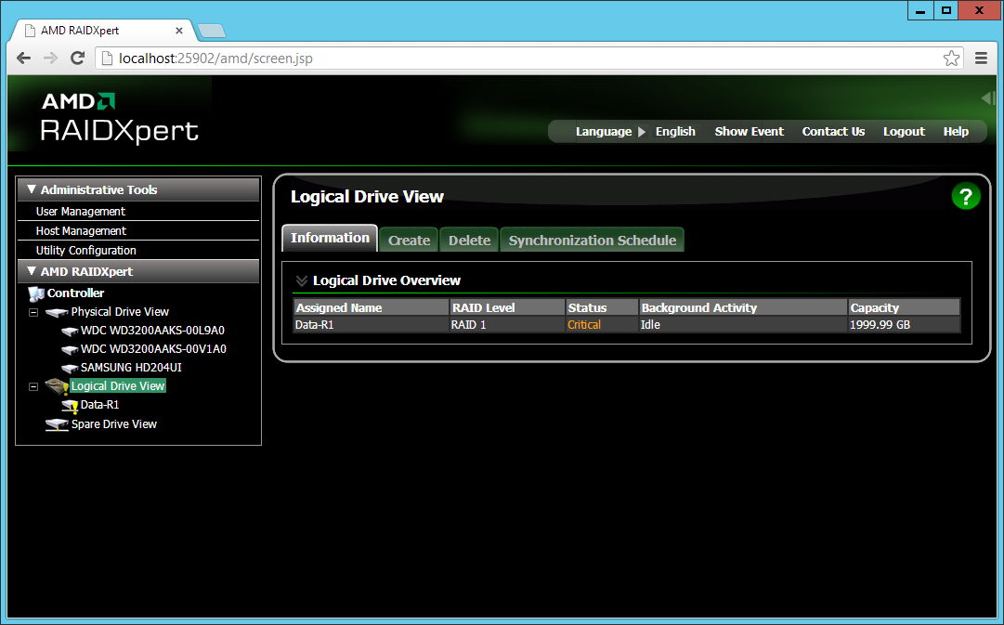Click the header collapse arrow at top right
This screenshot has height=625, width=1004.
click(988, 98)
